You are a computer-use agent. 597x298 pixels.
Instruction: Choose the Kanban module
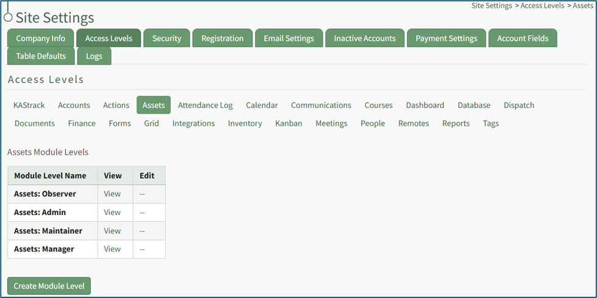click(288, 123)
